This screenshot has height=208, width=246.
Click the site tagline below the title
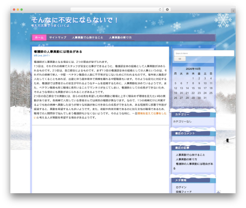[x=50, y=26]
